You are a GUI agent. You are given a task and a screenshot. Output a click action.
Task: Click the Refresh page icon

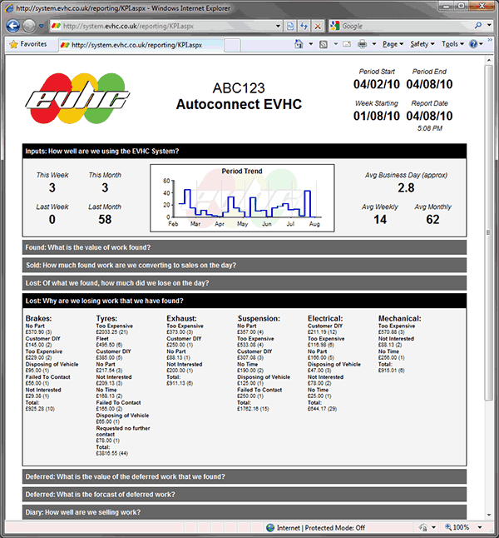pos(304,26)
